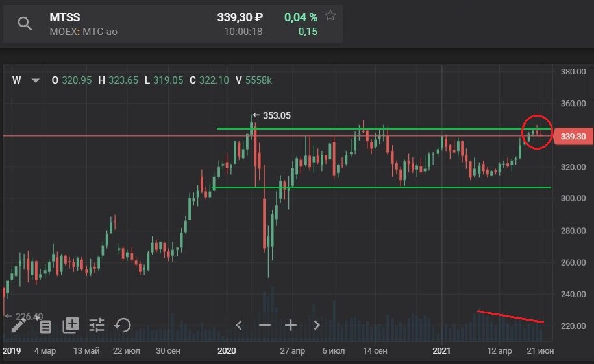The image size is (594, 364).
Task: Click the open value 320.95
Action: 77,80
